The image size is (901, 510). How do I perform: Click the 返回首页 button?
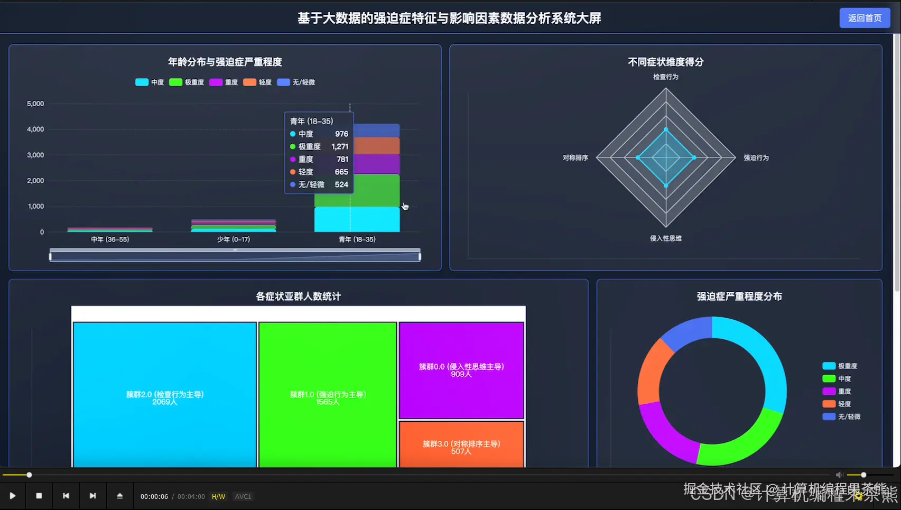(865, 17)
